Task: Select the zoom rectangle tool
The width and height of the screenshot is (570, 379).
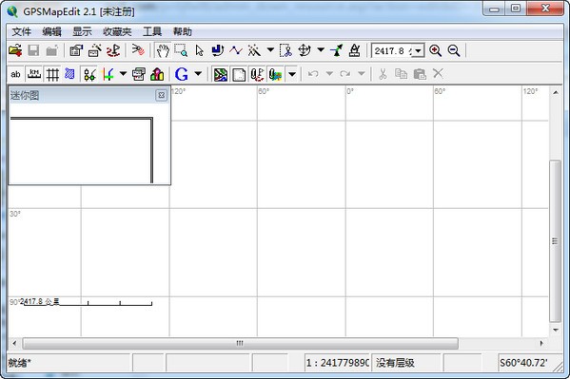Action: pyautogui.click(x=181, y=50)
